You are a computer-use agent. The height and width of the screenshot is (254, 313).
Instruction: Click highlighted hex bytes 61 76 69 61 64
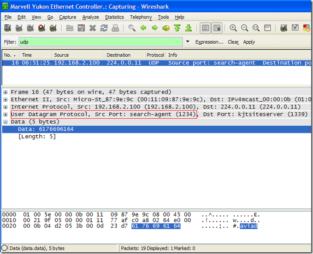156,226
